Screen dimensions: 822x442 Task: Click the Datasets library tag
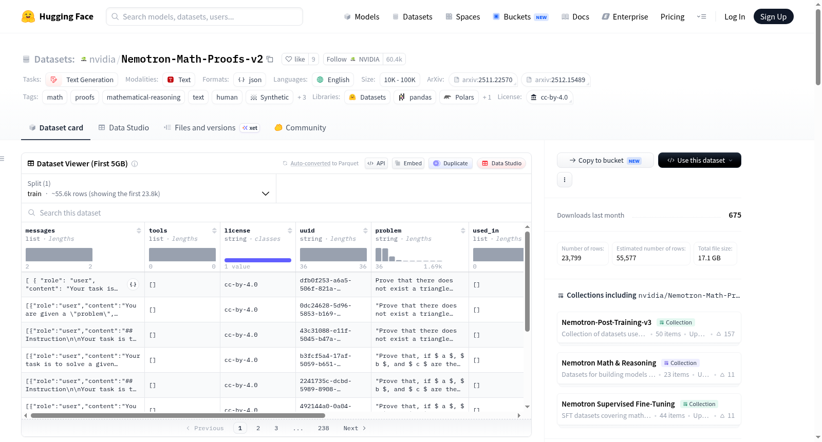tap(367, 97)
